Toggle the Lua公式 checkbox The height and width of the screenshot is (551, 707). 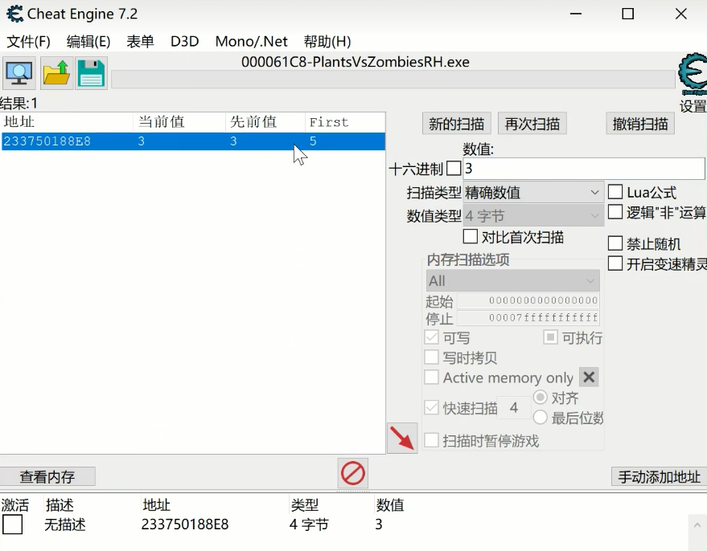pos(615,192)
